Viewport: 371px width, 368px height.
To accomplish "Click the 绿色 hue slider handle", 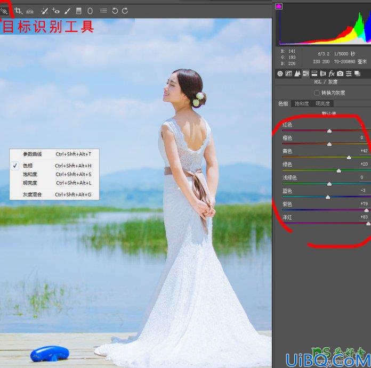I will [x=339, y=171].
